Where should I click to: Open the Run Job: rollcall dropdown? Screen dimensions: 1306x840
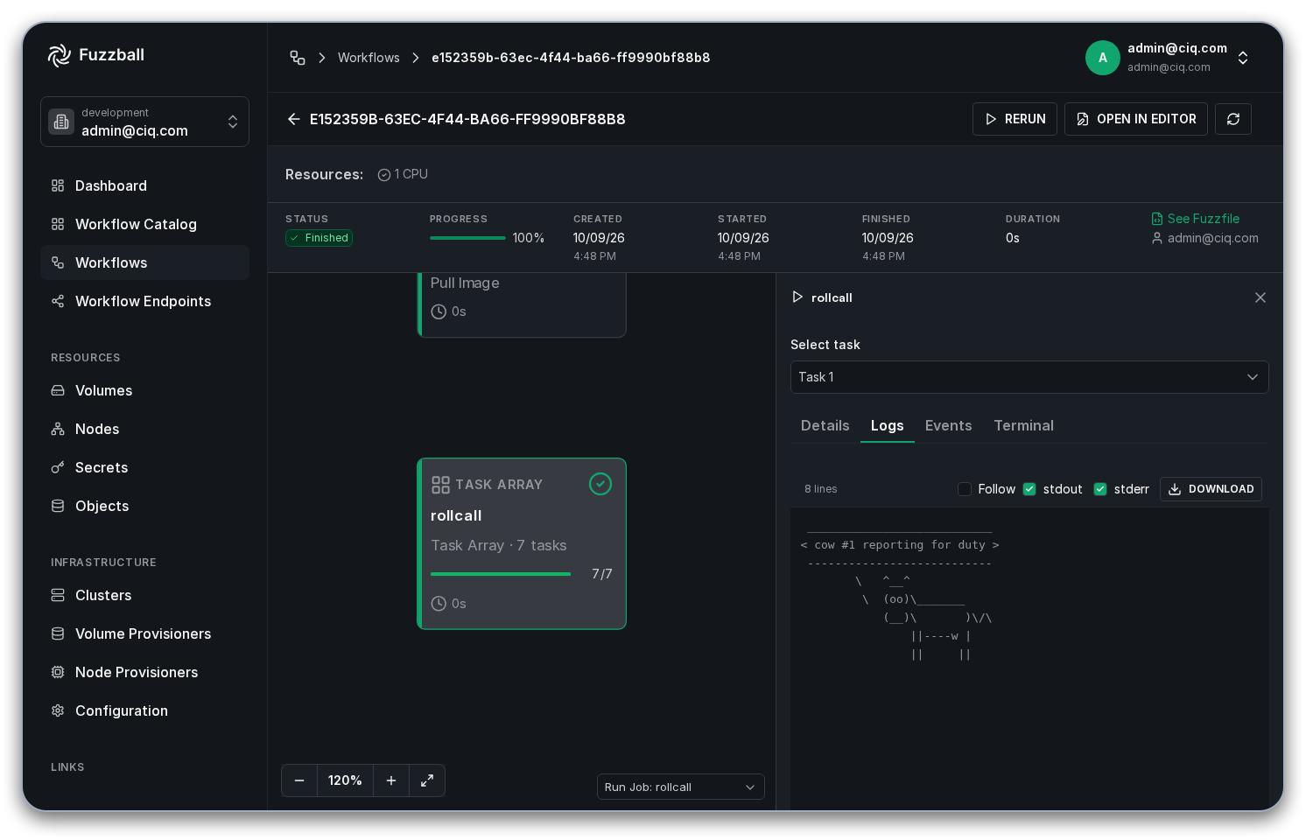pyautogui.click(x=680, y=787)
